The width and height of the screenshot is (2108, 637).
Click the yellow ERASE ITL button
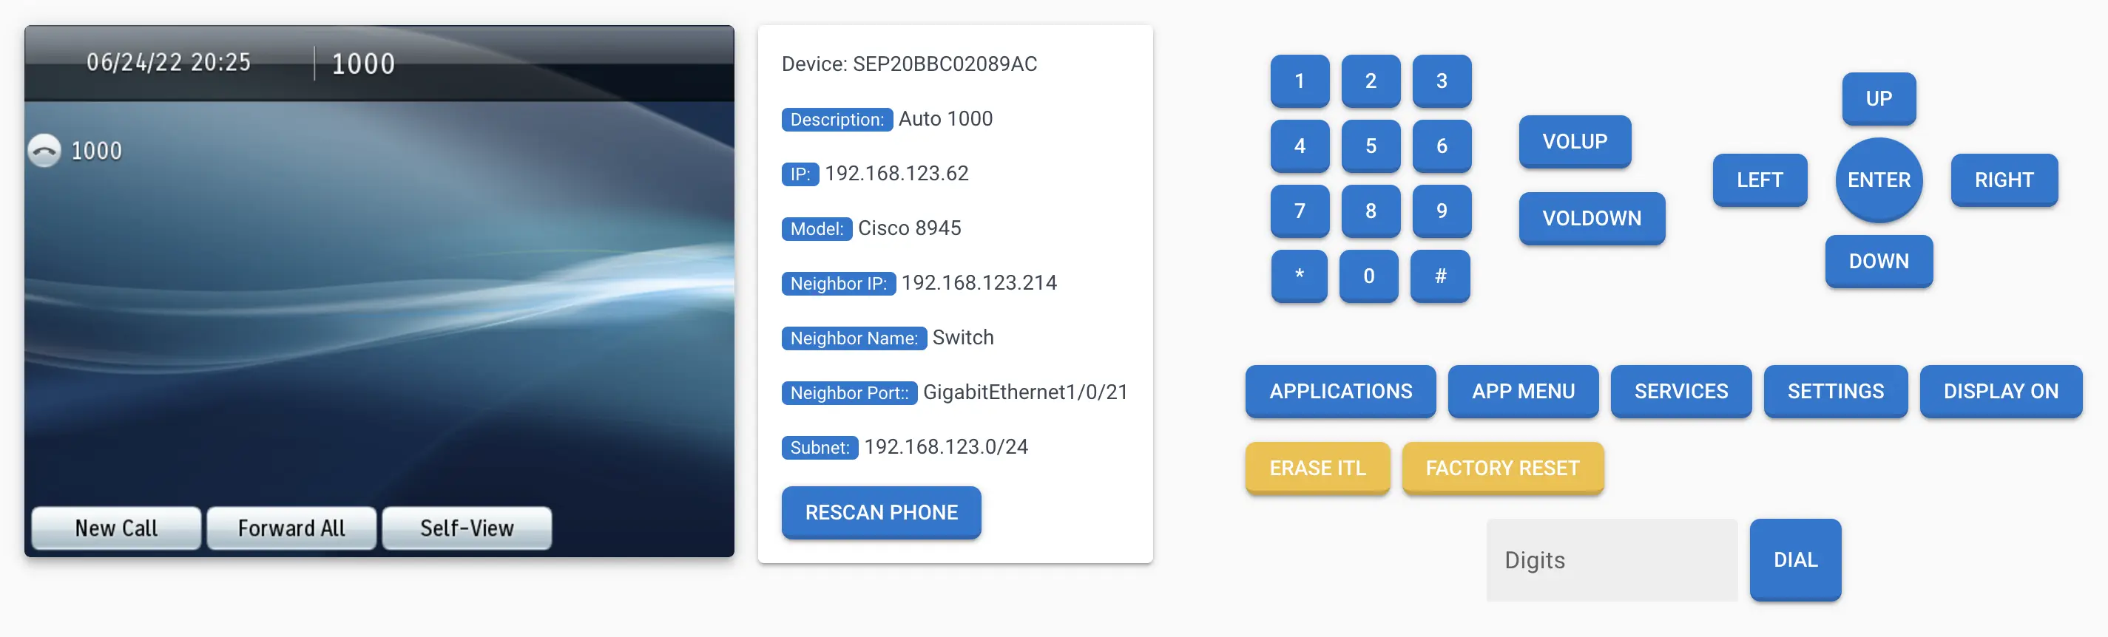pyautogui.click(x=1317, y=468)
